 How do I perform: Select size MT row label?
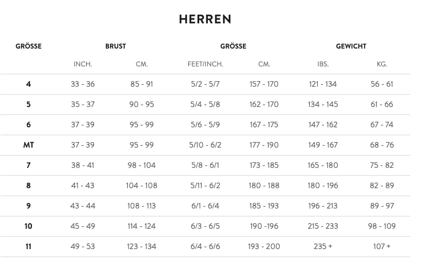coord(28,145)
